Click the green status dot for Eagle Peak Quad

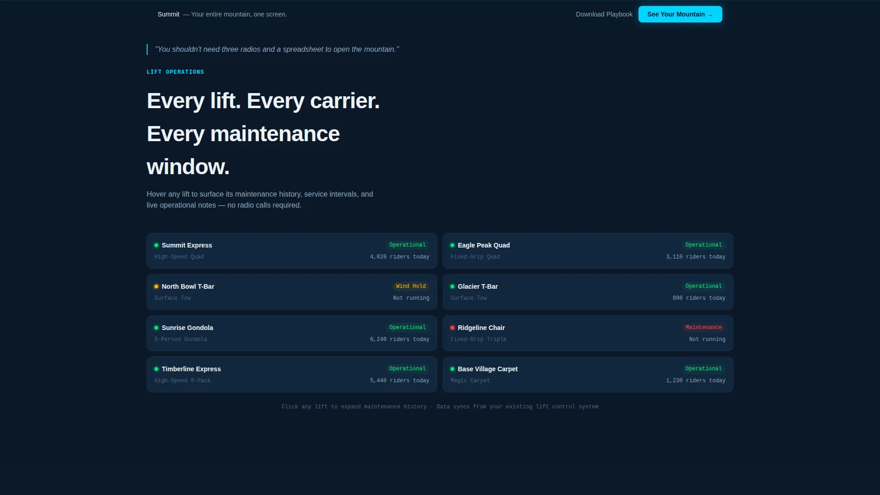point(452,245)
